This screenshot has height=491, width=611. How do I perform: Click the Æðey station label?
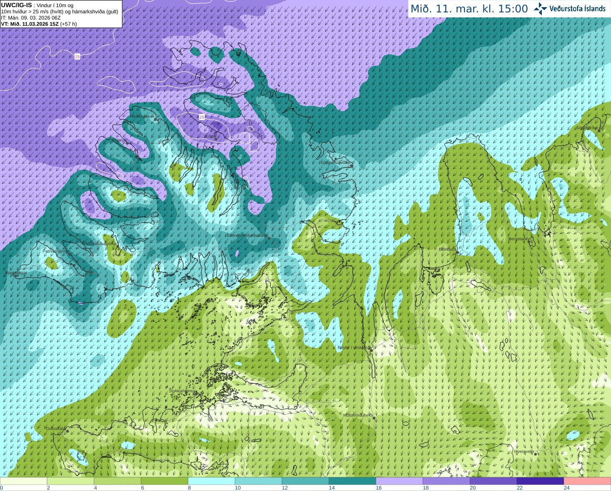[210, 136]
